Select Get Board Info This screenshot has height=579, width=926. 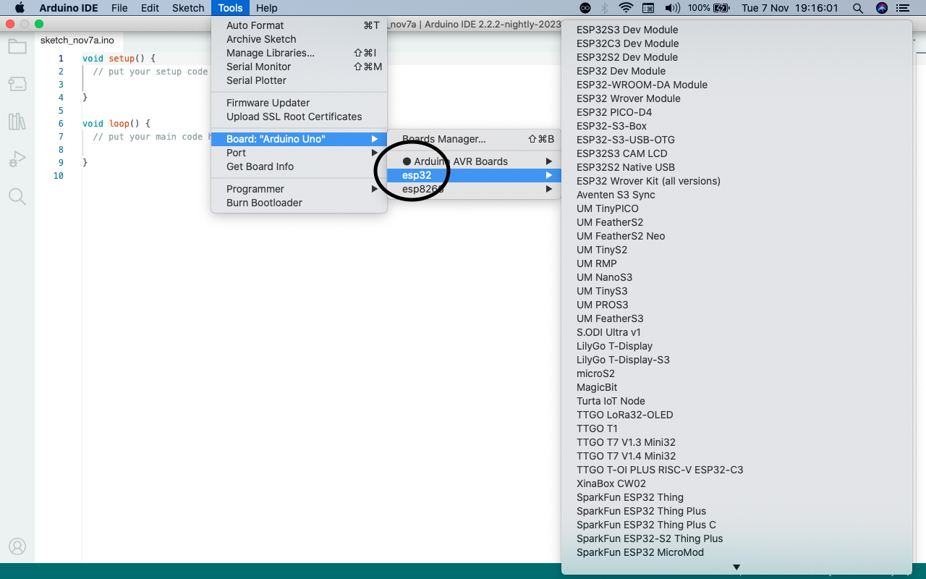(x=299, y=166)
